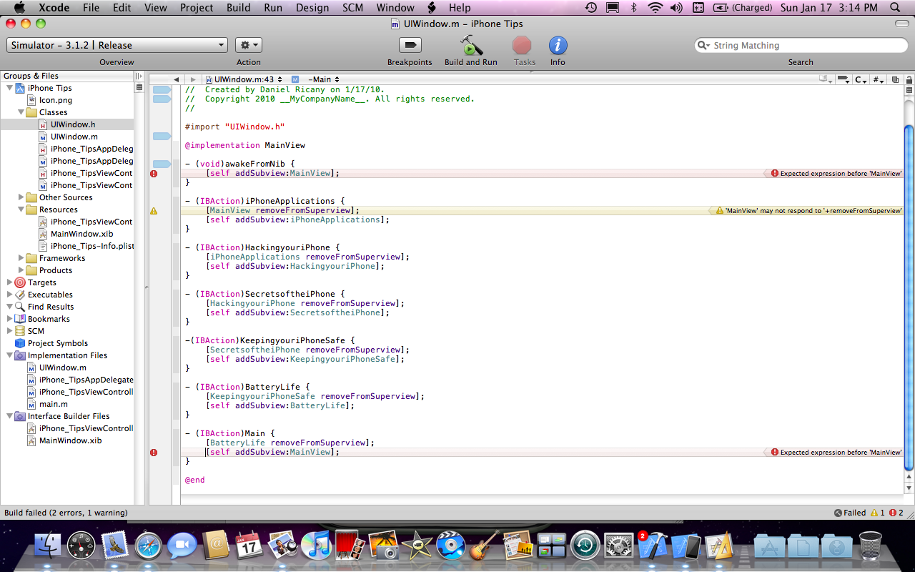The image size is (915, 572).
Task: Expand the Frameworks folder
Action: pyautogui.click(x=21, y=258)
